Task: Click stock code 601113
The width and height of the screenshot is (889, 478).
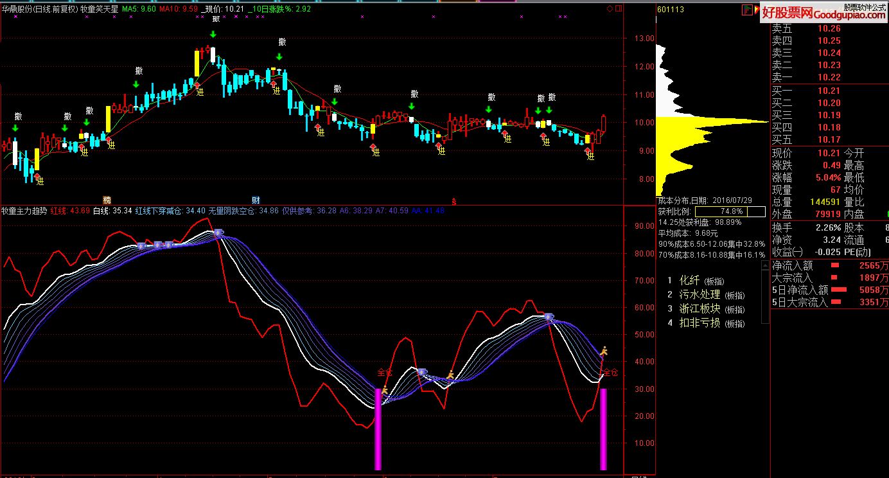Action: click(671, 9)
